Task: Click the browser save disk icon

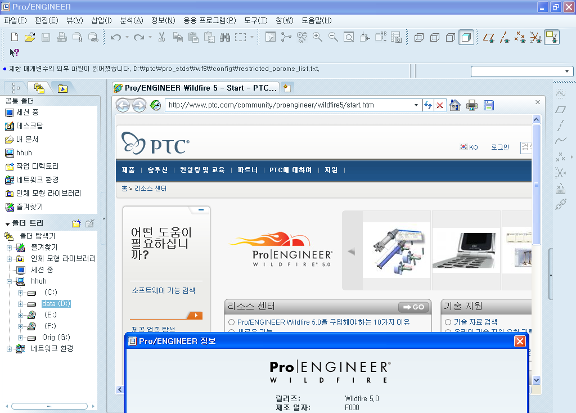Action: [489, 105]
